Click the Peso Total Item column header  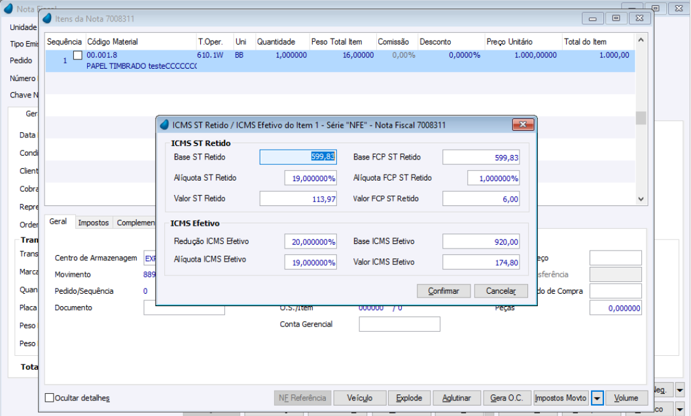(x=342, y=41)
